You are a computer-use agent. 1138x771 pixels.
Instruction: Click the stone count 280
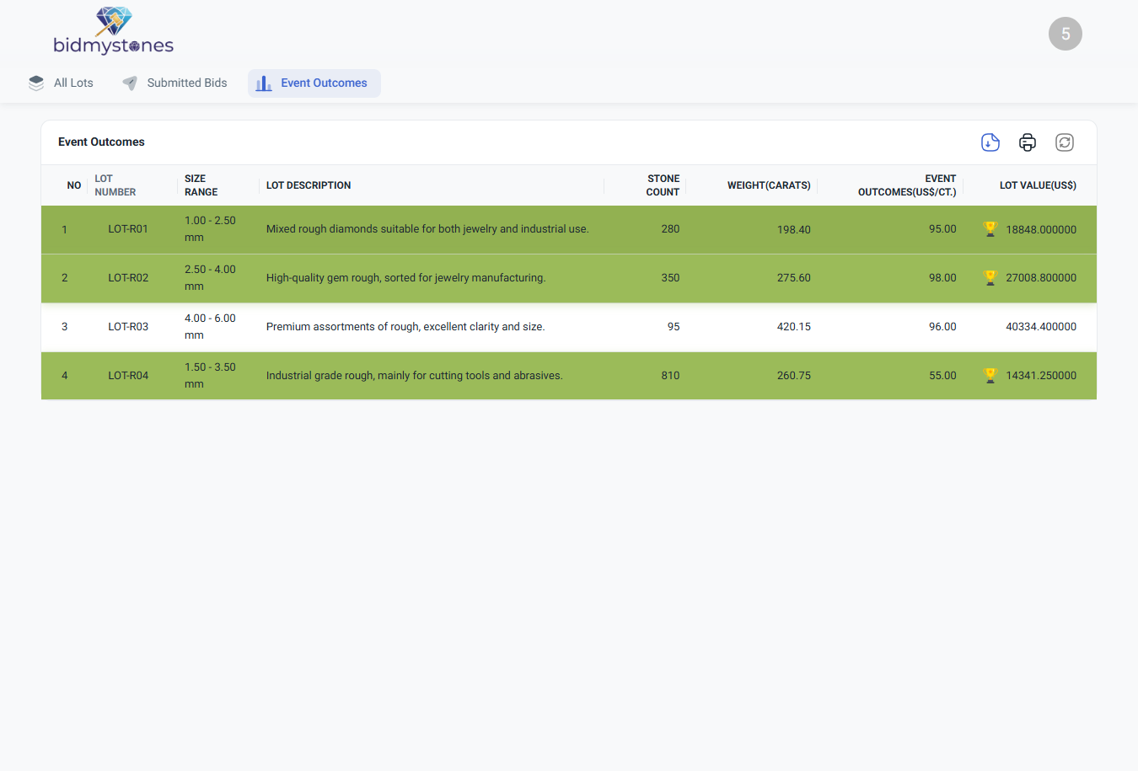670,229
